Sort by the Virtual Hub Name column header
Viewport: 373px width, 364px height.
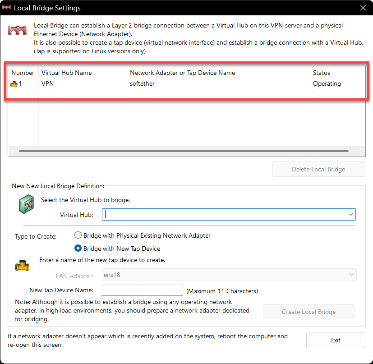coord(83,73)
